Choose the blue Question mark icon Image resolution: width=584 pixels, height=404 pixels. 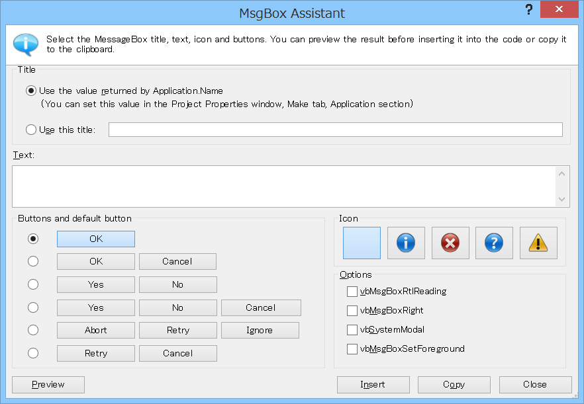click(x=494, y=243)
